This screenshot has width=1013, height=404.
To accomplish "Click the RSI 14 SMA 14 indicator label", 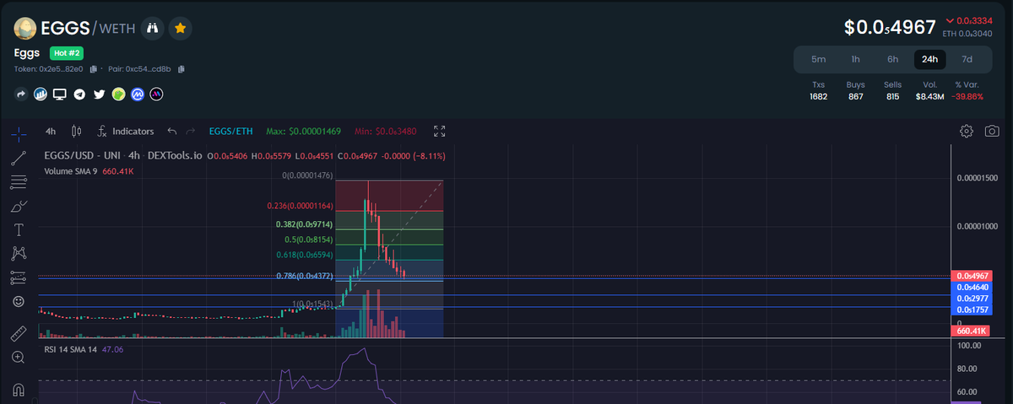I will coord(71,348).
